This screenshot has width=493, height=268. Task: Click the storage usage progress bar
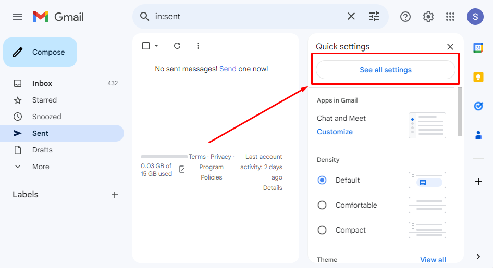tap(164, 157)
